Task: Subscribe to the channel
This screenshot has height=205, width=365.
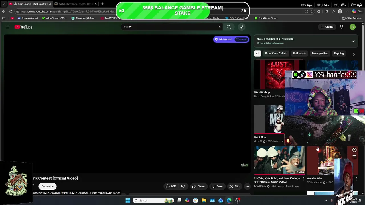Action: 48,186
